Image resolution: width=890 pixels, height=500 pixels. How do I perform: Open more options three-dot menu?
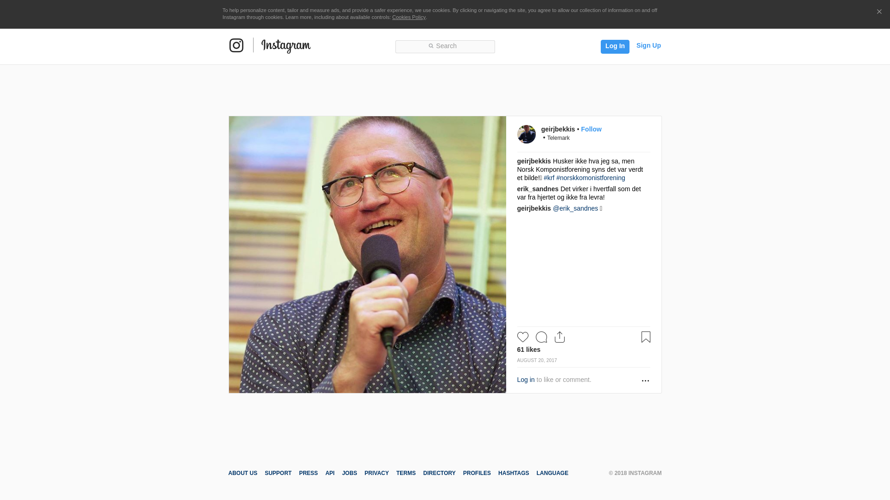click(x=645, y=381)
